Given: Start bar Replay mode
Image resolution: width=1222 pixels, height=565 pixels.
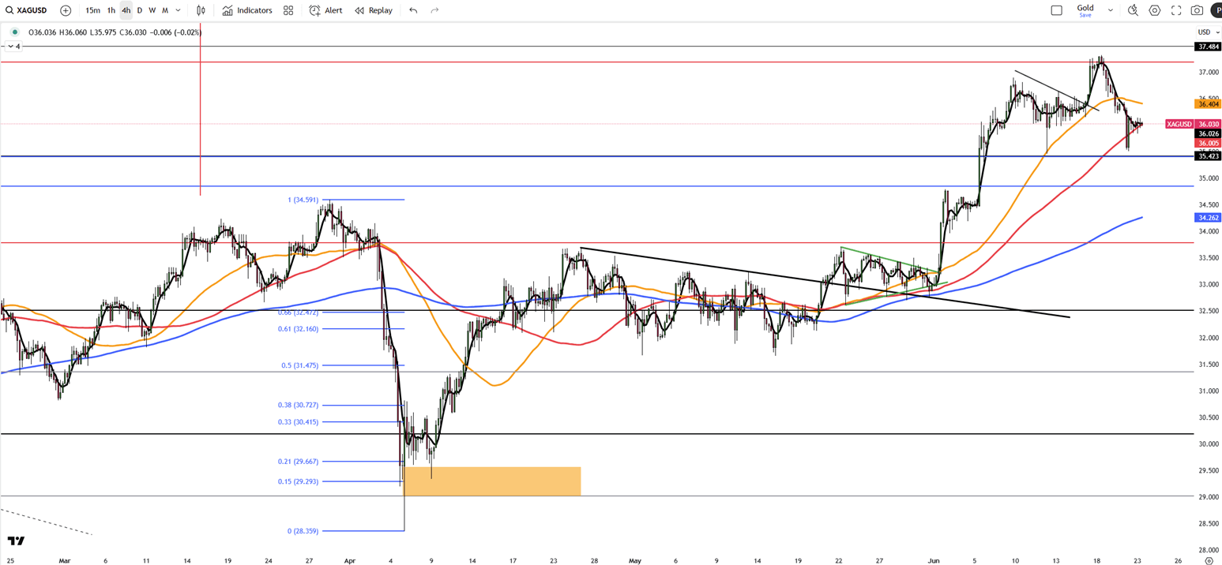Looking at the screenshot, I should (x=374, y=10).
